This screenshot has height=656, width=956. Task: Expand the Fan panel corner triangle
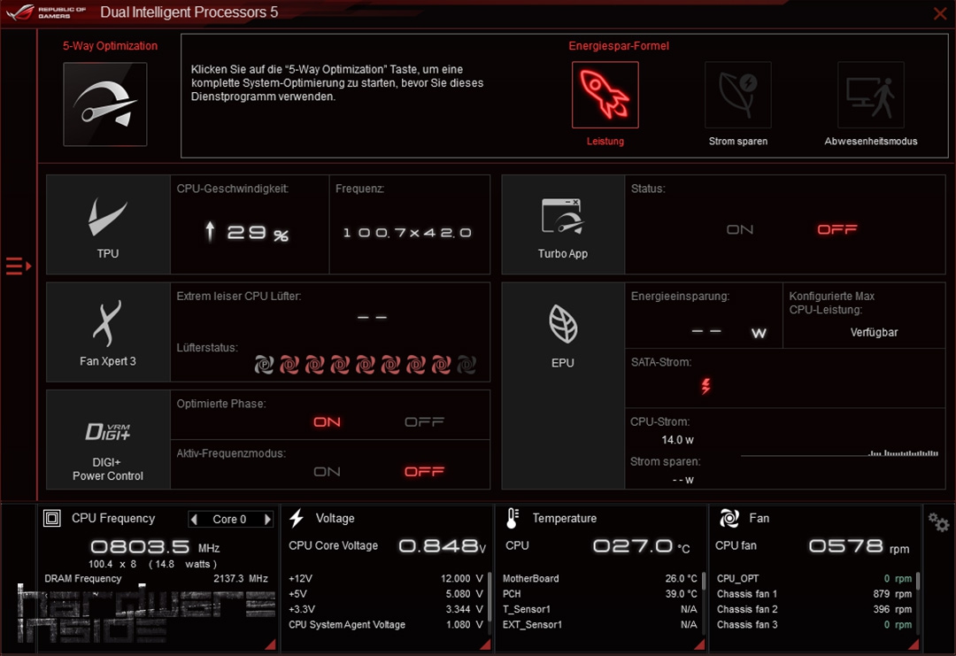pos(914,644)
